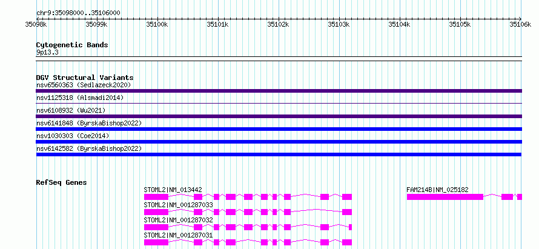539x249 pixels.
Task: Open variant label nsv6108932 (Wu2021)
Action: coord(71,110)
